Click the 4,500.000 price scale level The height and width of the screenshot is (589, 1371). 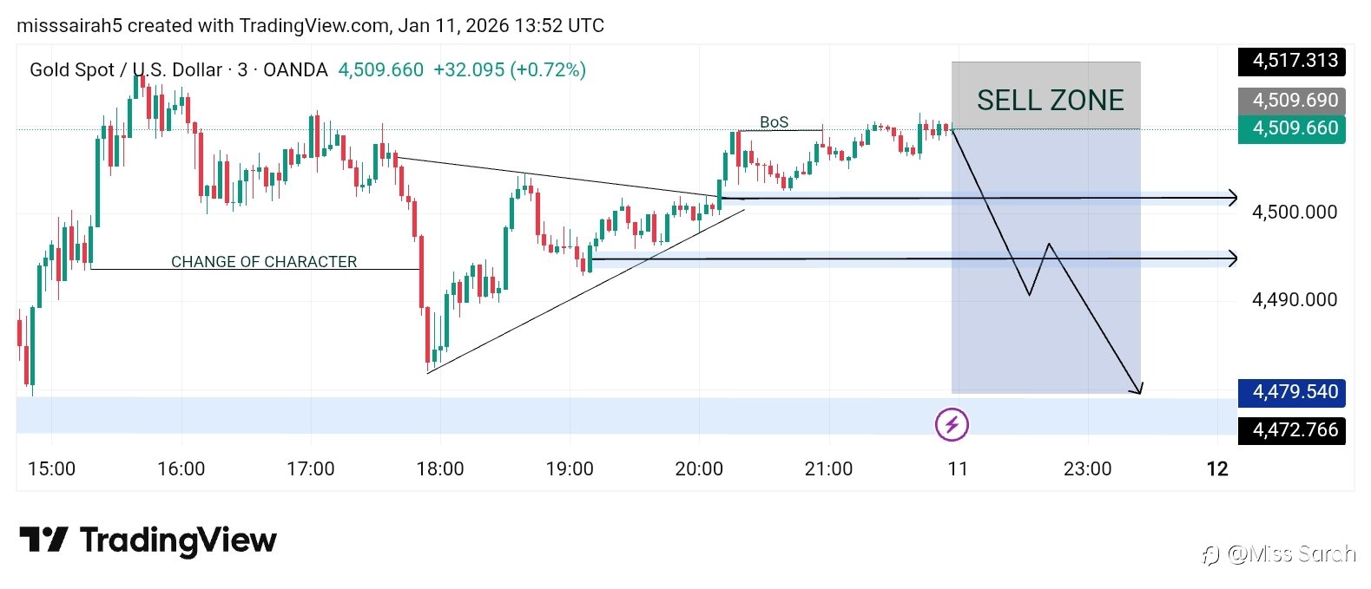click(x=1294, y=213)
